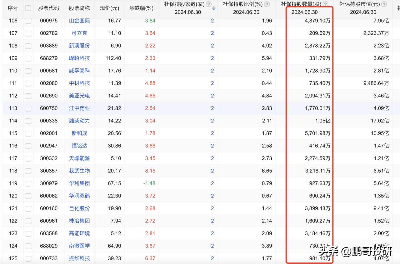Open holder count 2 for 巨化股份 row
The height and width of the screenshot is (264, 400).
[x=212, y=208]
